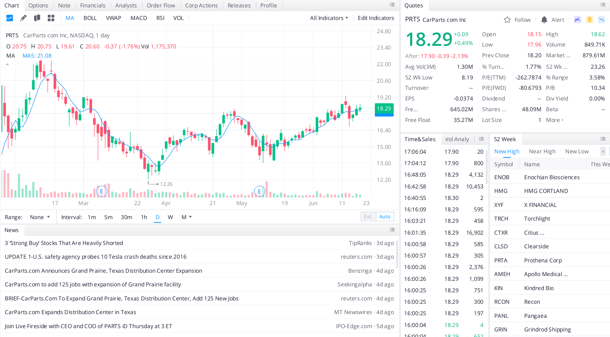The height and width of the screenshot is (337, 610).
Task: Open the Options tab
Action: click(38, 6)
